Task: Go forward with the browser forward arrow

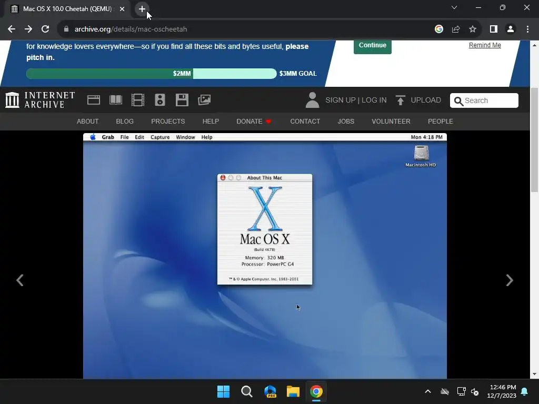Action: [x=28, y=29]
